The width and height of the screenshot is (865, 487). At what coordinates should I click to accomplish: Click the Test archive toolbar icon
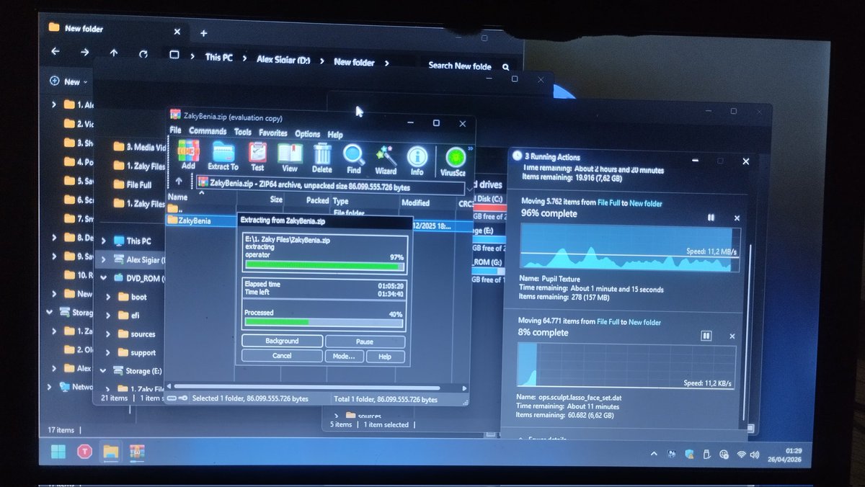pos(257,157)
